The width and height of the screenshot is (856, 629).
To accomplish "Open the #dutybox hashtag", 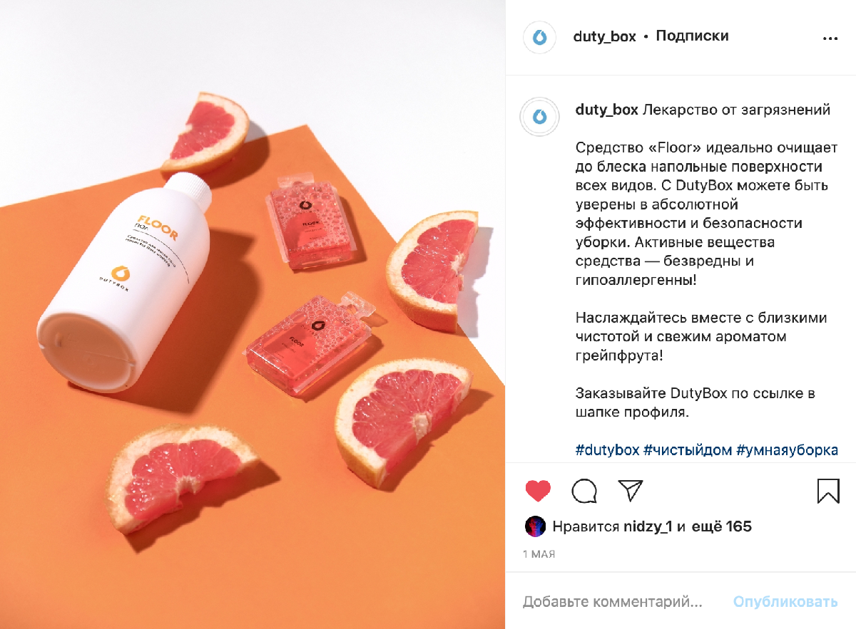I will pyautogui.click(x=606, y=450).
